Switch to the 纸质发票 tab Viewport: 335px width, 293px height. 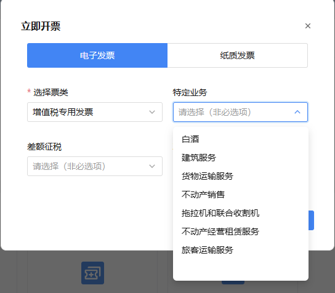(x=237, y=55)
